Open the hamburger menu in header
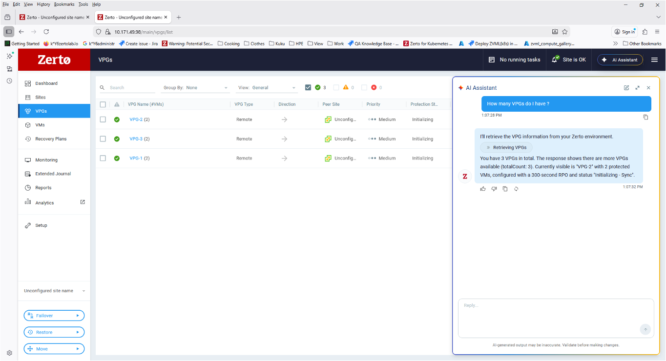 tap(654, 60)
